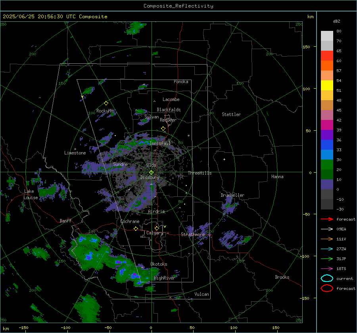Click the yellow diamond marker above Calgary label
Viewport: 357px width, 333px height.
pos(157,228)
